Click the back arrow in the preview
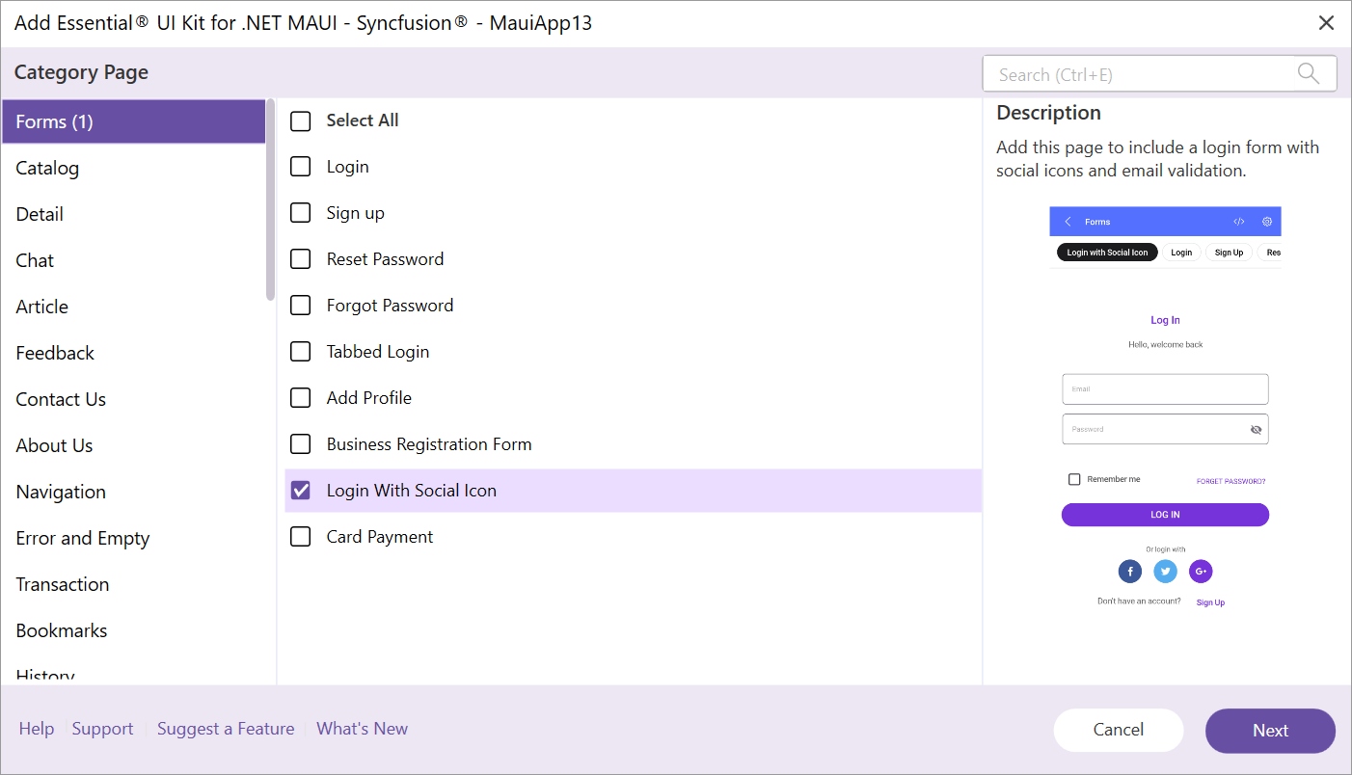This screenshot has width=1352, height=775. pos(1068,222)
